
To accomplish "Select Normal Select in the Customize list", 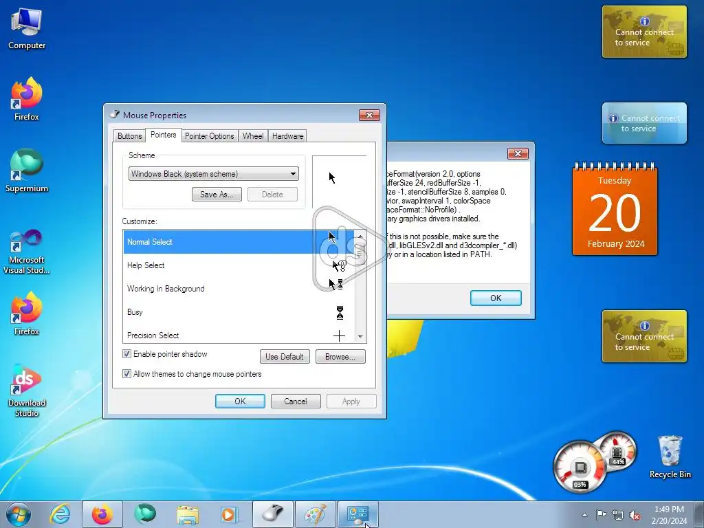I will (239, 242).
